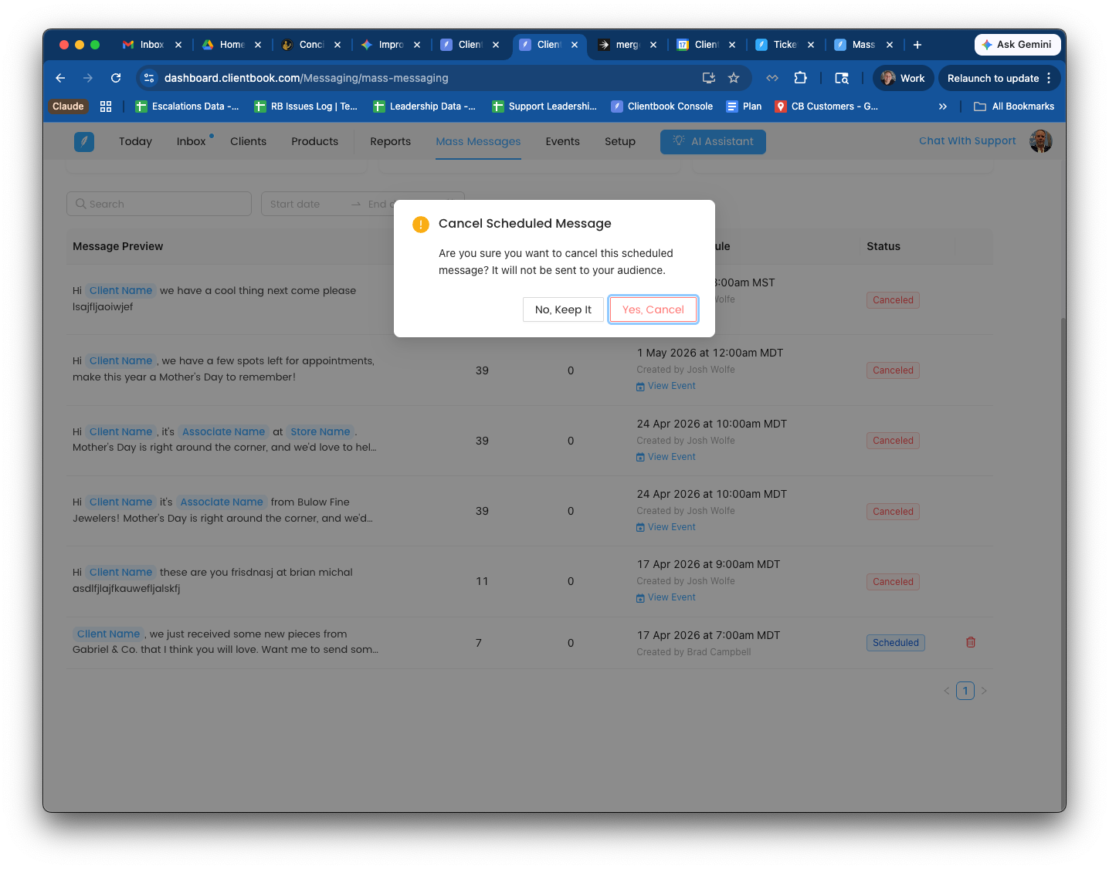
Task: Open Clientbook Console bookmark
Action: (663, 107)
